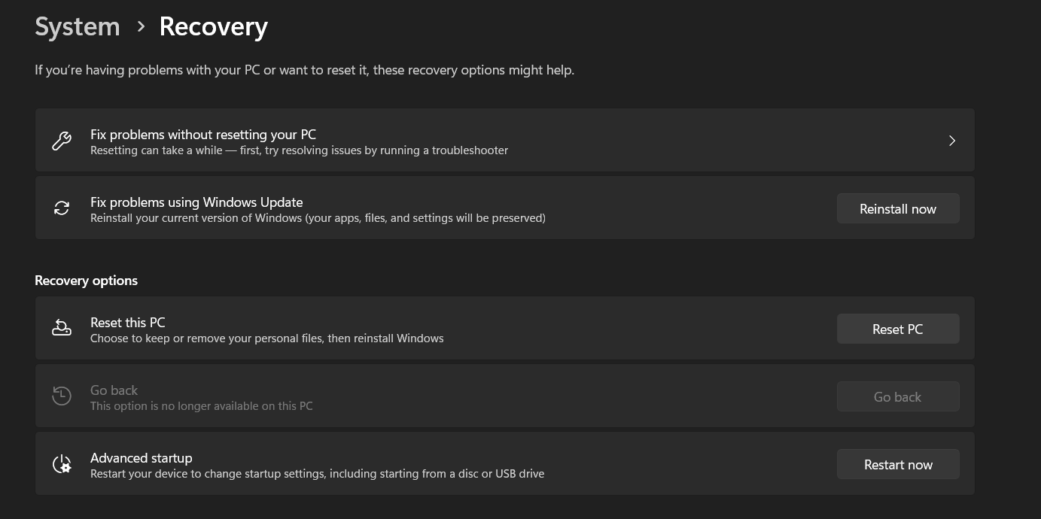1041x519 pixels.
Task: Click the recovery options help description text
Action: (304, 70)
